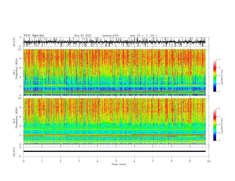This screenshot has width=235, height=181.
Task: Click time axis tick label "3"
Action: point(79,161)
